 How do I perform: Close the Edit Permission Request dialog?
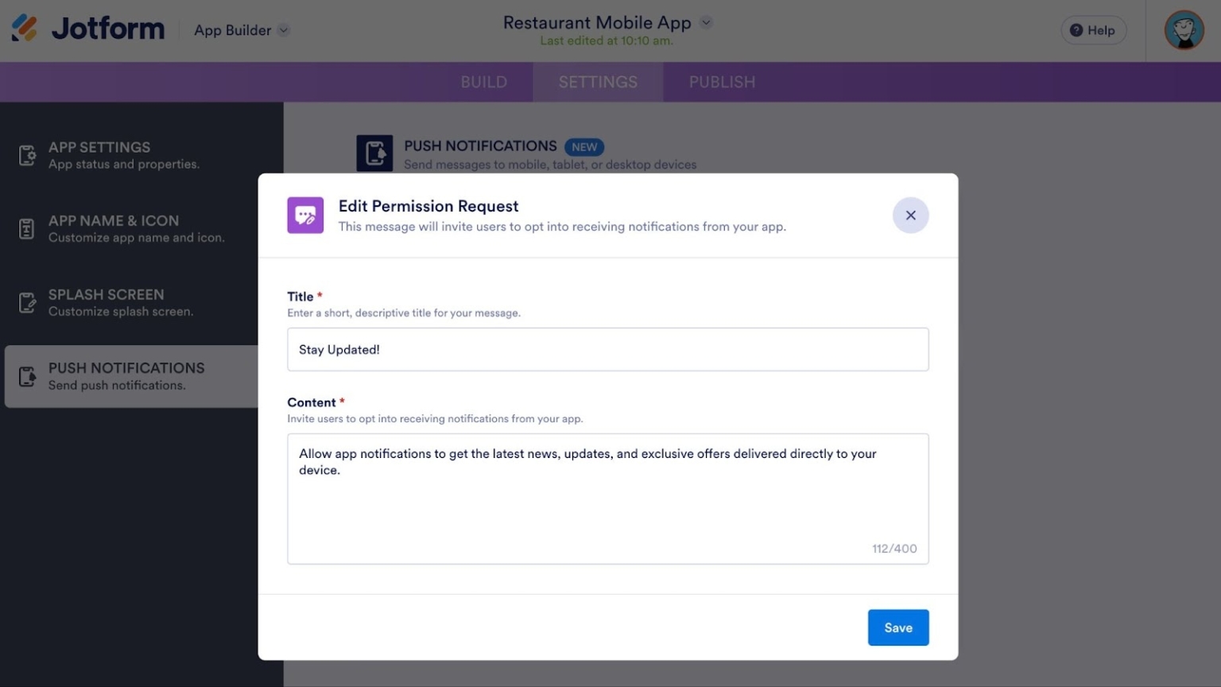(910, 215)
